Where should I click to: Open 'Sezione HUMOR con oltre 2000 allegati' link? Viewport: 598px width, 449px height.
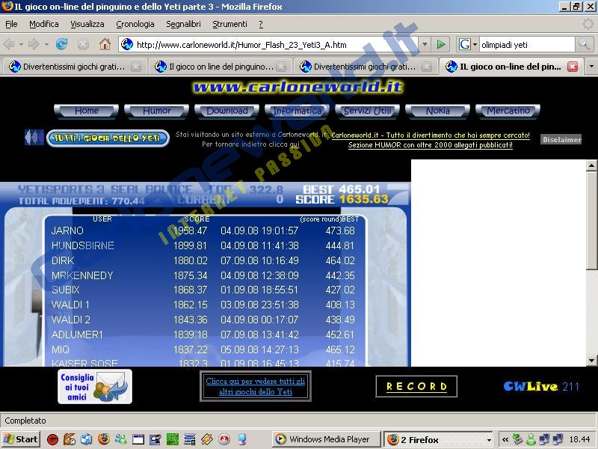pyautogui.click(x=431, y=145)
